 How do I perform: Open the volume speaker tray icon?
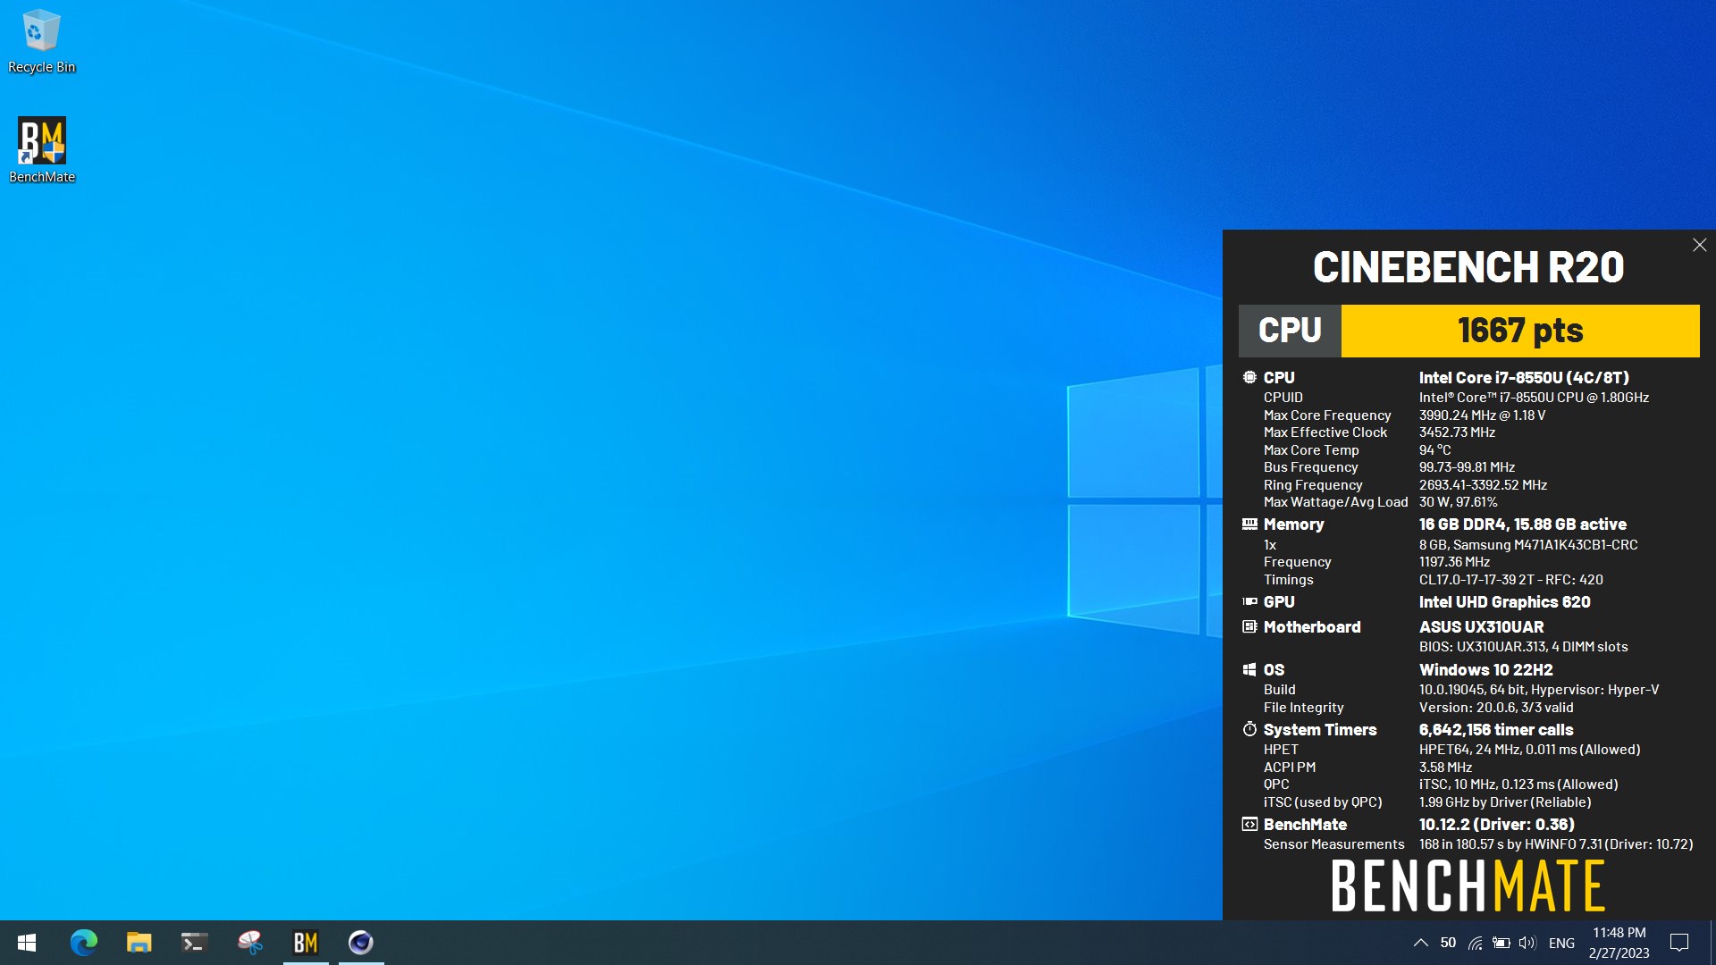(x=1527, y=943)
